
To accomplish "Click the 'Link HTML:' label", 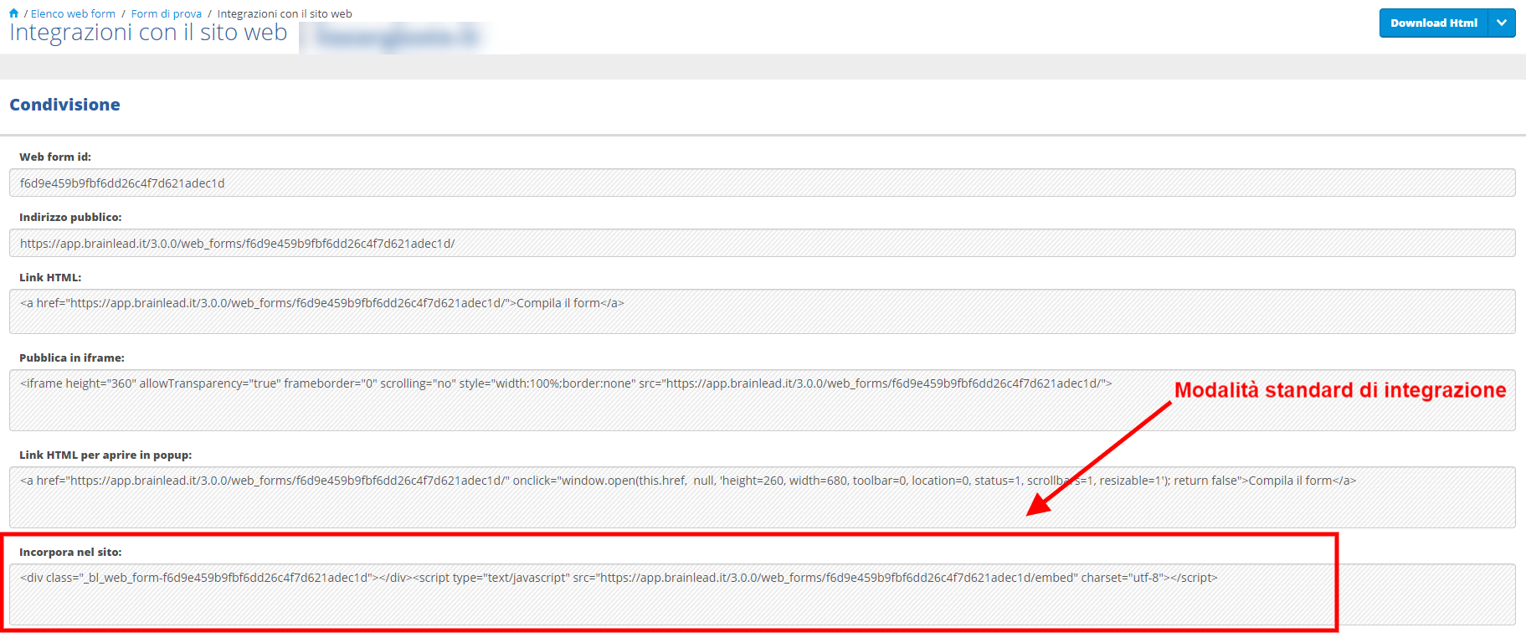I will click(50, 277).
